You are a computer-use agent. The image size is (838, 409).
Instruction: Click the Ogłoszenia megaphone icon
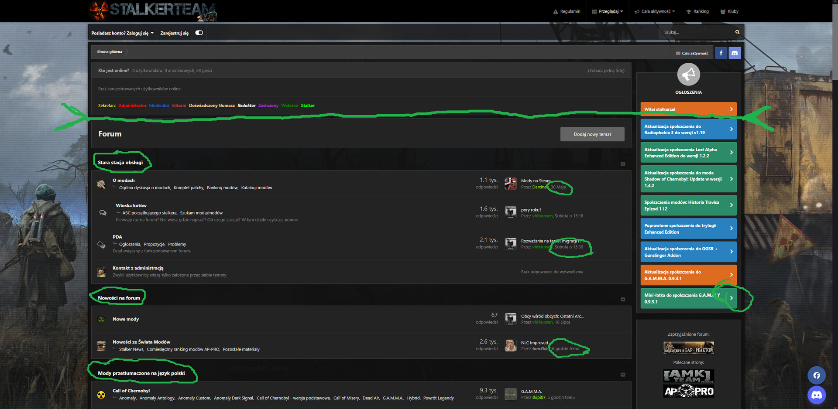[x=688, y=75]
